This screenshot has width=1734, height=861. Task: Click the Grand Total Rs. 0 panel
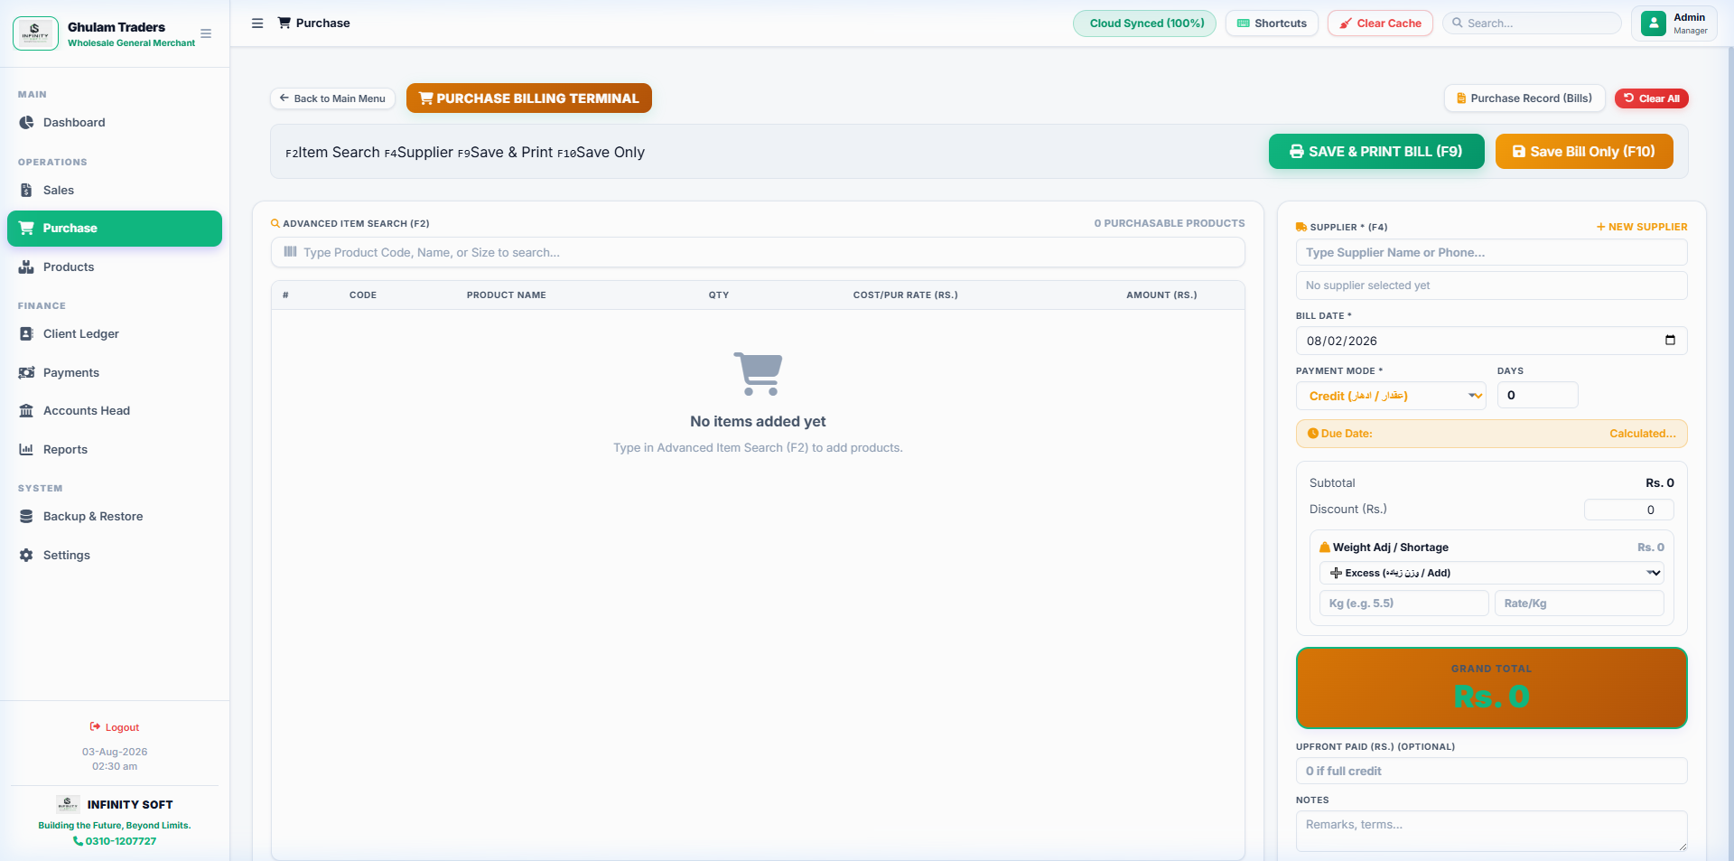1492,688
